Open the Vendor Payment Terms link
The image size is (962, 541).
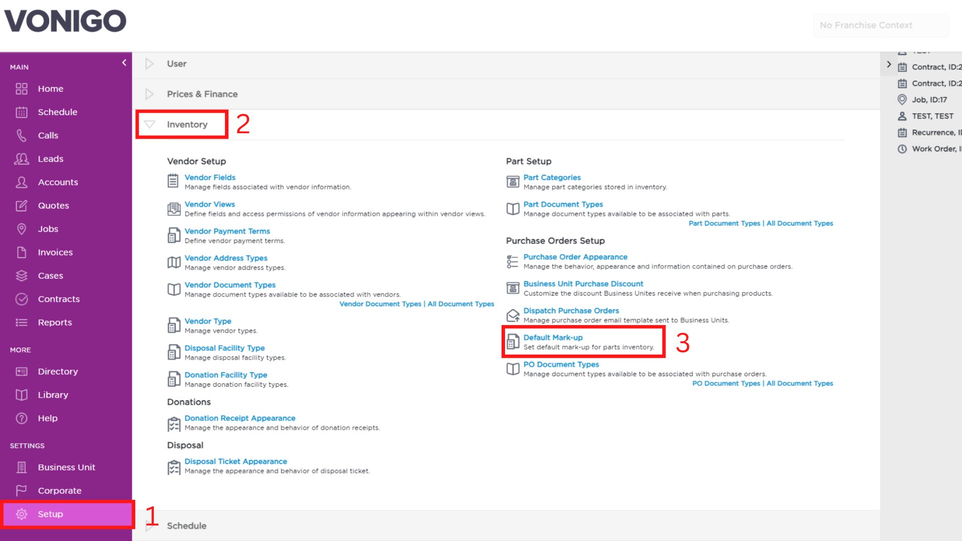pyautogui.click(x=227, y=231)
